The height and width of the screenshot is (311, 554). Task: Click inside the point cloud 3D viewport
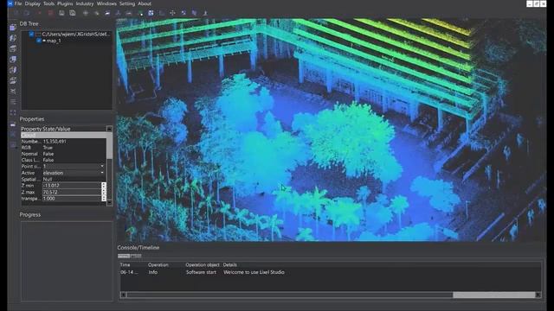tap(331, 130)
